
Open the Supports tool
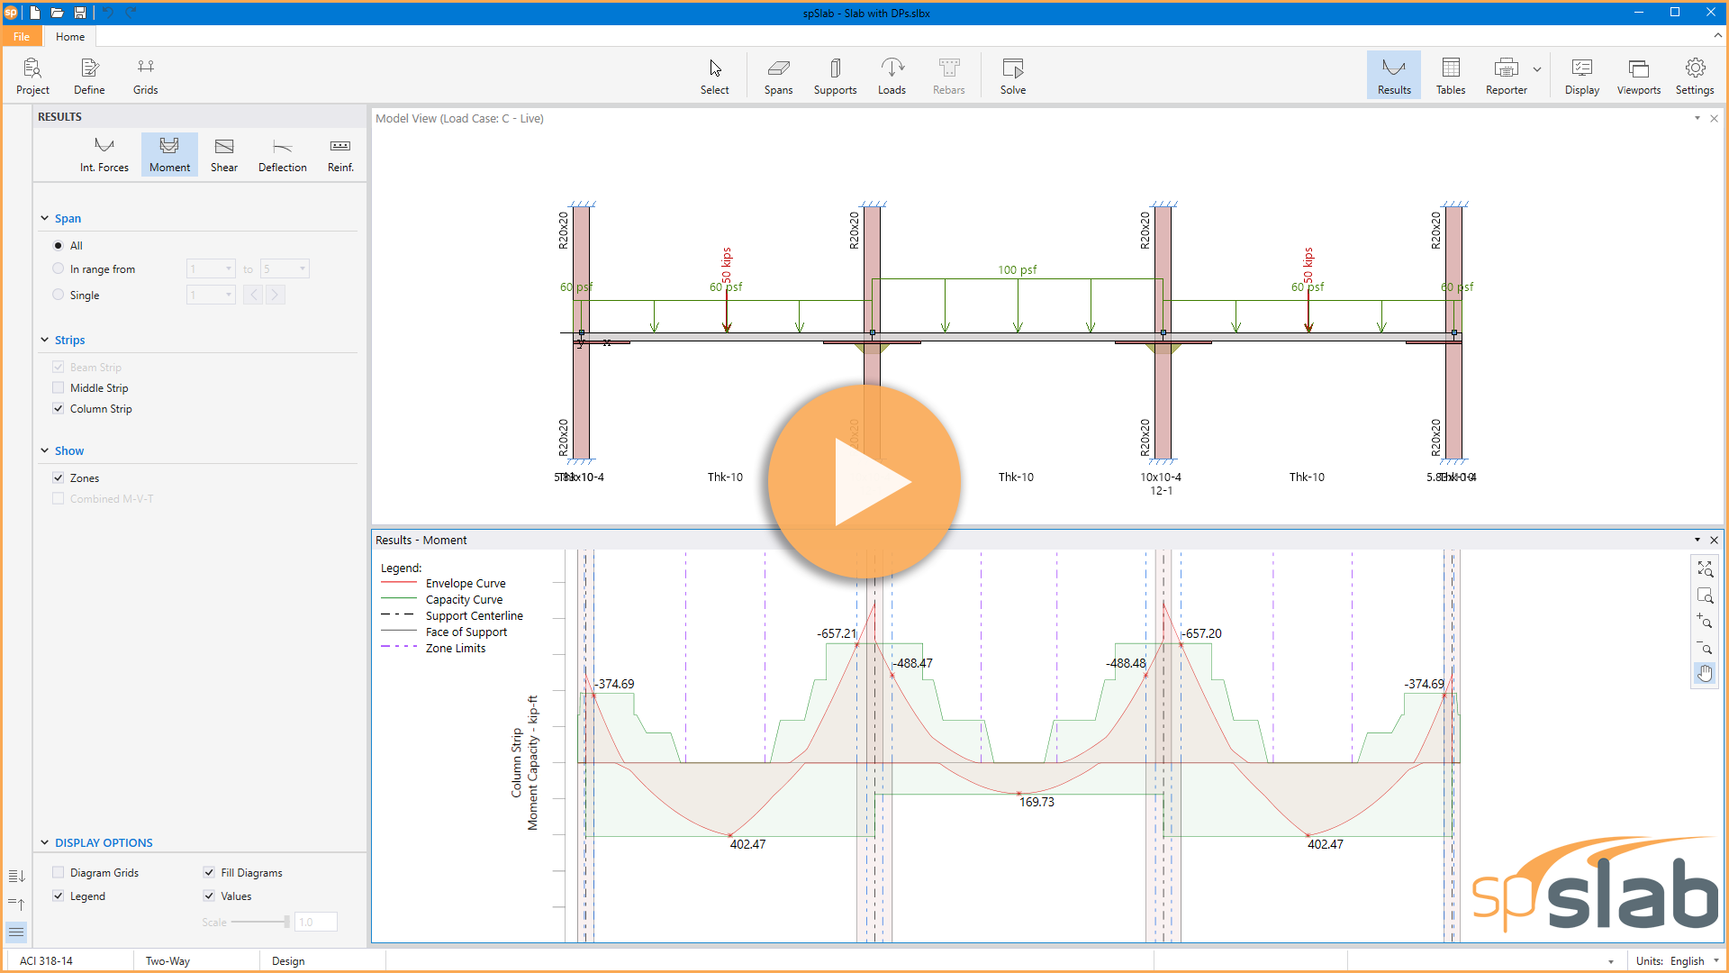click(x=834, y=75)
